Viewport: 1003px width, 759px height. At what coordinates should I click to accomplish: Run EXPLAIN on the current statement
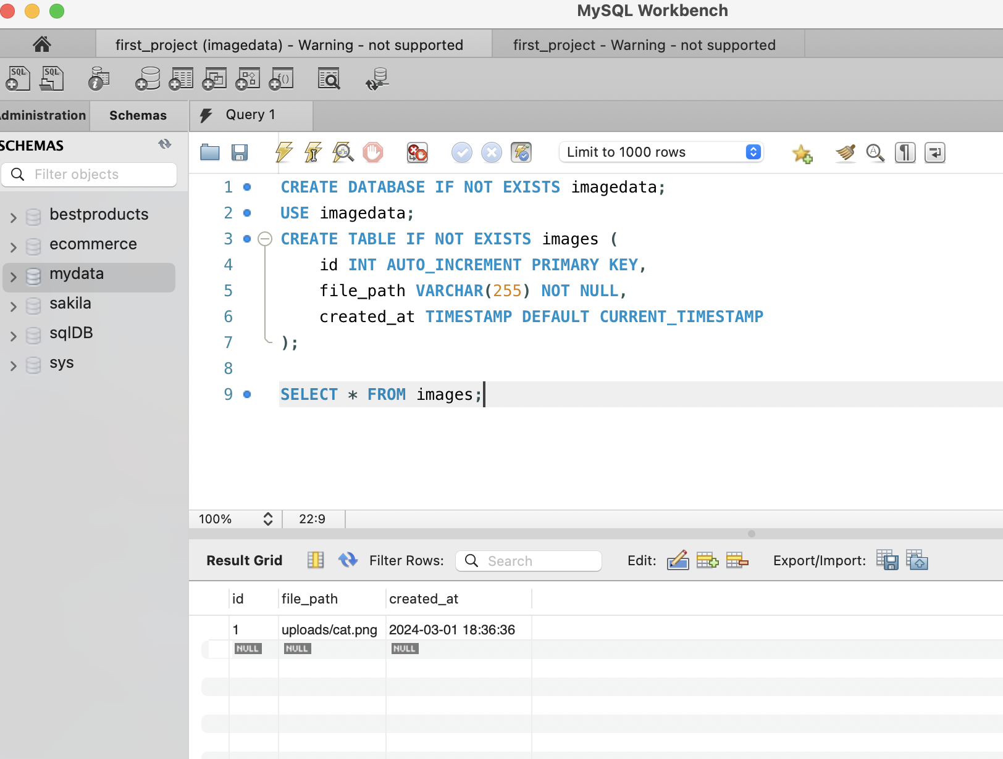(343, 152)
